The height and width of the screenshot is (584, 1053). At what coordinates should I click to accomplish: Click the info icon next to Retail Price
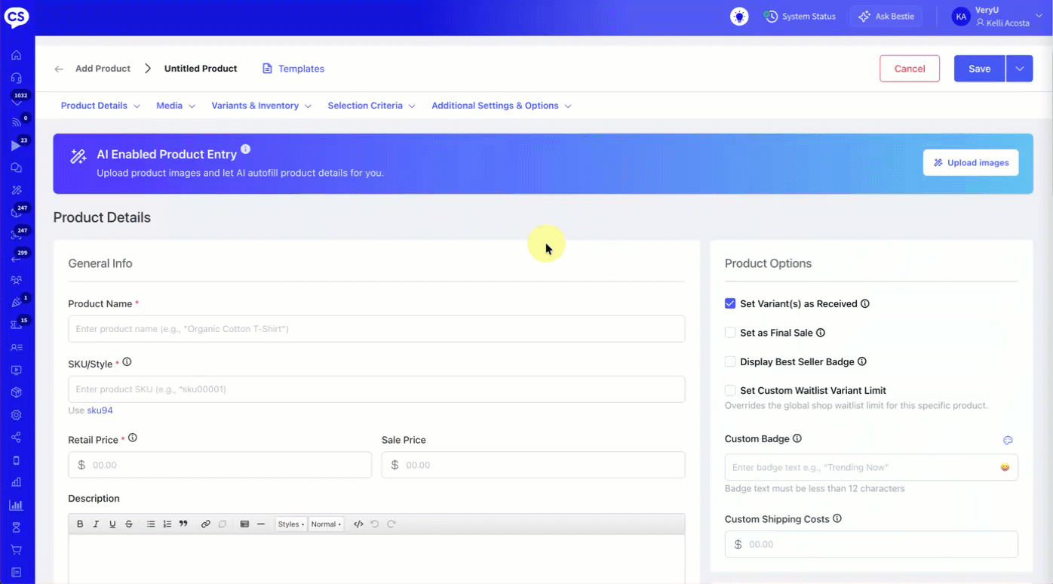click(x=133, y=438)
